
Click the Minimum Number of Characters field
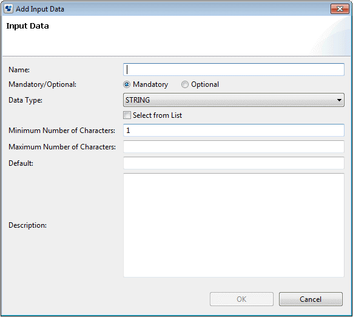tap(234, 131)
